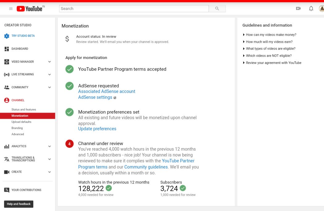Open notifications bell
Image resolution: width=324 pixels, height=211 pixels.
point(311,8)
